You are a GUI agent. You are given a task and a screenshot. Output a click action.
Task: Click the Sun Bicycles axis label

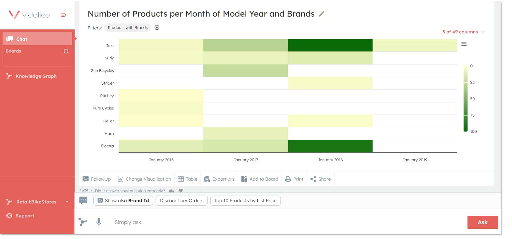(102, 71)
